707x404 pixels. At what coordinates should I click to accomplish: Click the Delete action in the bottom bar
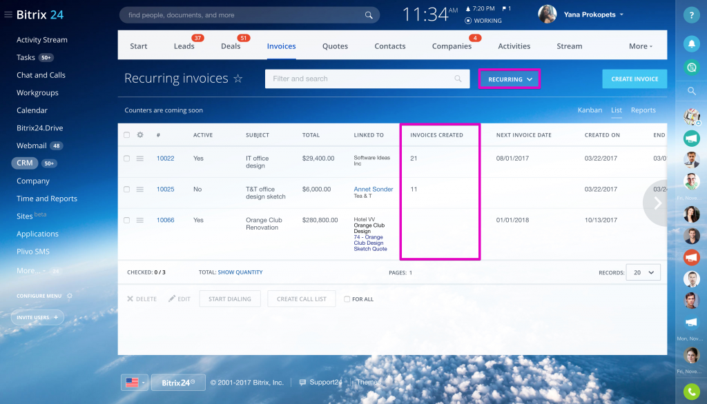point(142,299)
